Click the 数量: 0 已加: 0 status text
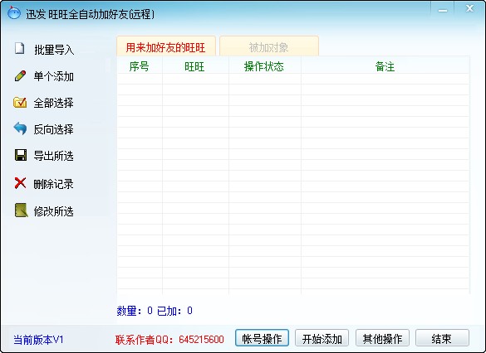 [155, 311]
